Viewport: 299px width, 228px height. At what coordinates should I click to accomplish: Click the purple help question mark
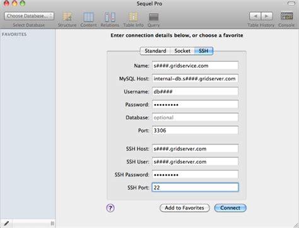tap(110, 208)
